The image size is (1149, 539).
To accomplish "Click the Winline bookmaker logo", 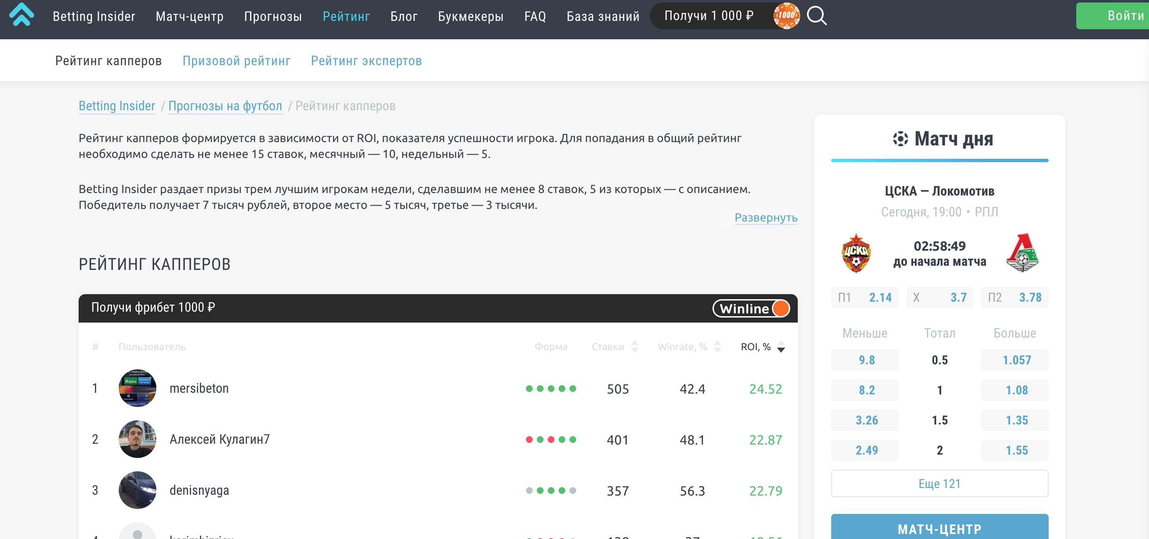I will [751, 308].
